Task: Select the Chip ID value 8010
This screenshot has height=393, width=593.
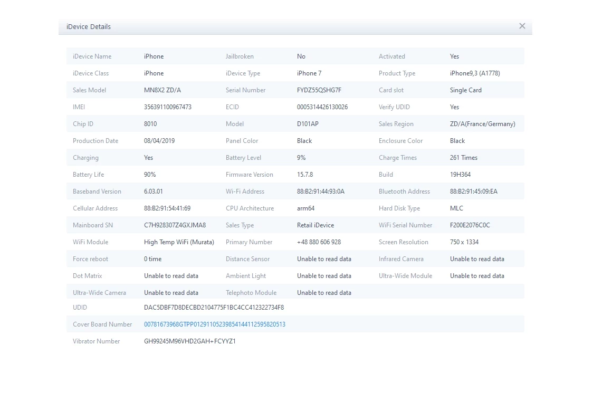Action: pos(150,123)
